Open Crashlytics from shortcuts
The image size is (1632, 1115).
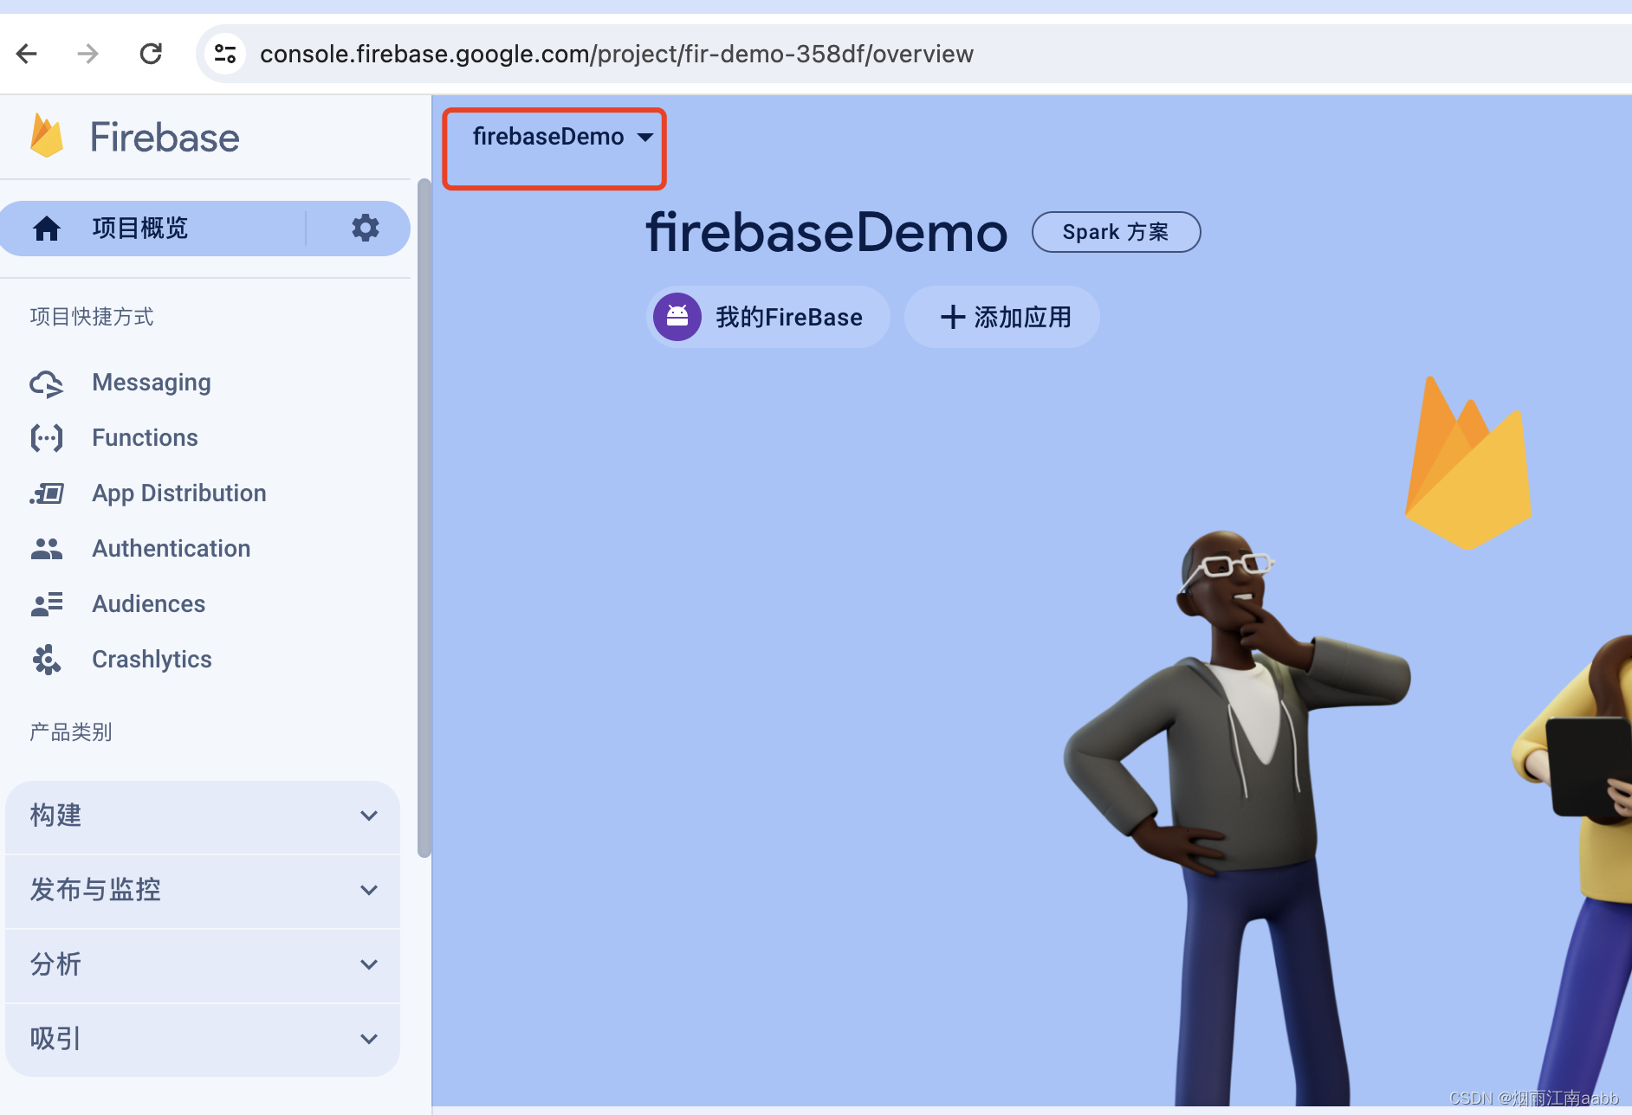(x=152, y=660)
